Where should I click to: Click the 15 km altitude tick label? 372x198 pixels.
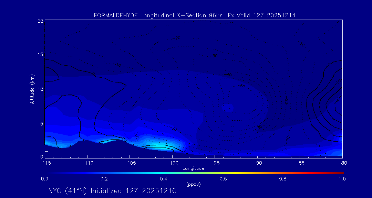pyautogui.click(x=40, y=55)
